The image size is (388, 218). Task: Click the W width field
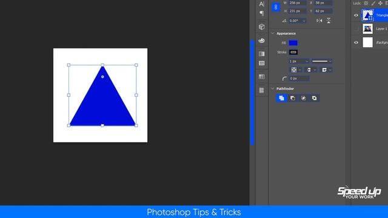[298, 3]
